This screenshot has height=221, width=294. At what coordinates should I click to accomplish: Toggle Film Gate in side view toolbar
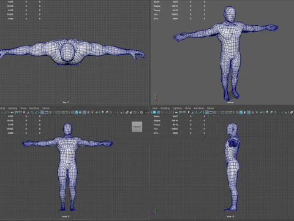click(211, 112)
